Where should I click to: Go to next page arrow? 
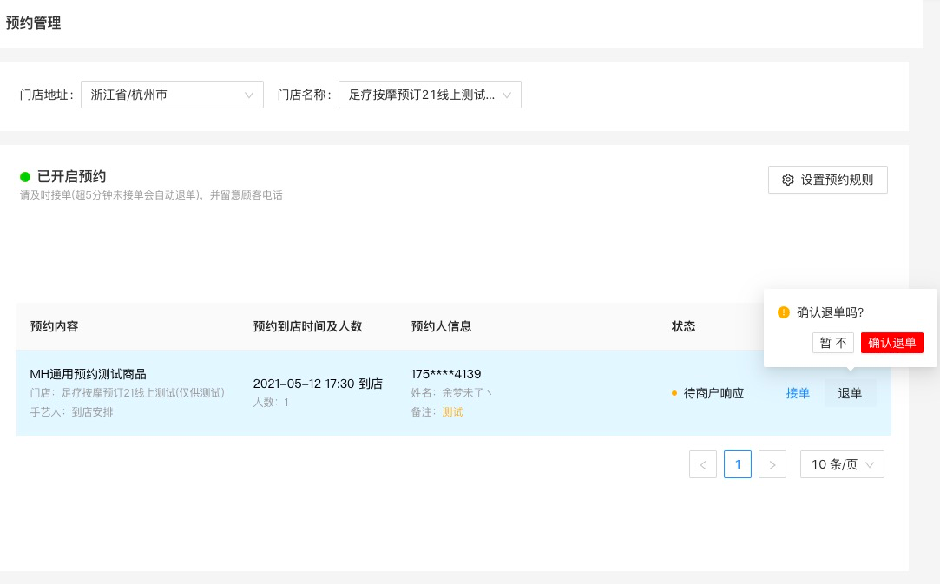pyautogui.click(x=772, y=464)
